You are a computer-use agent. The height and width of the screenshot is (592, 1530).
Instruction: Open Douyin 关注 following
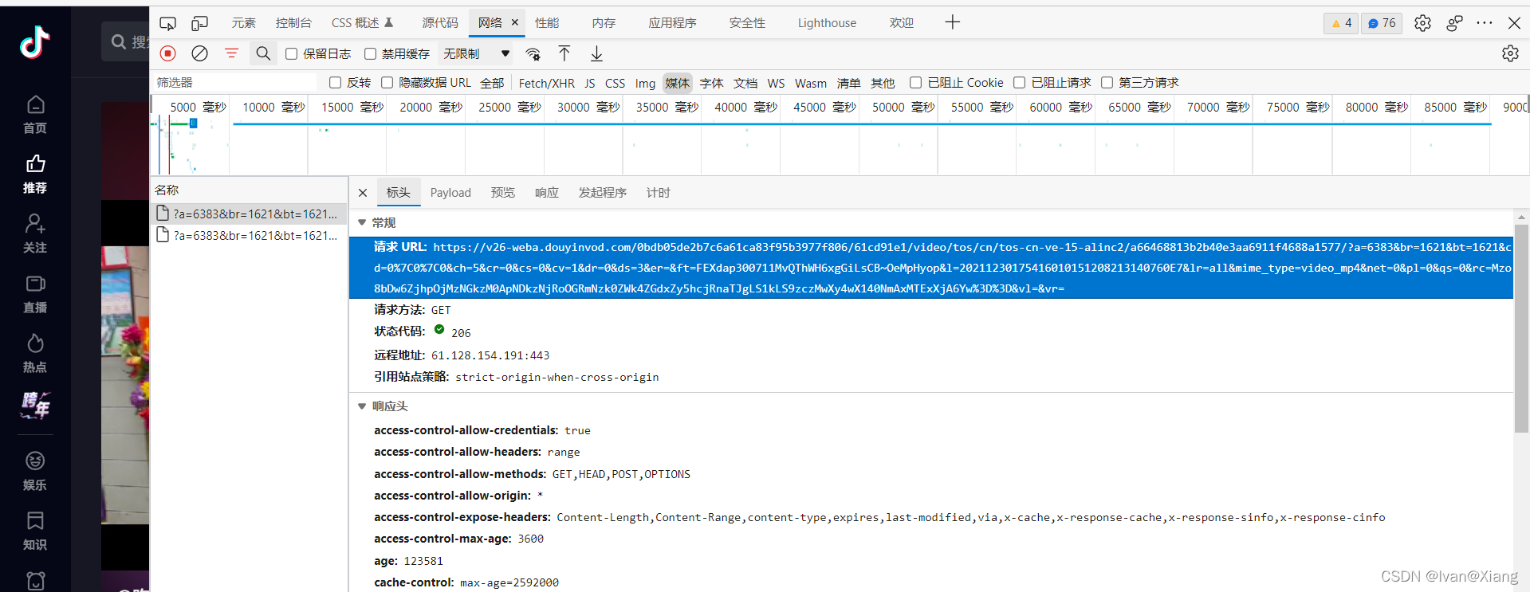[x=35, y=233]
